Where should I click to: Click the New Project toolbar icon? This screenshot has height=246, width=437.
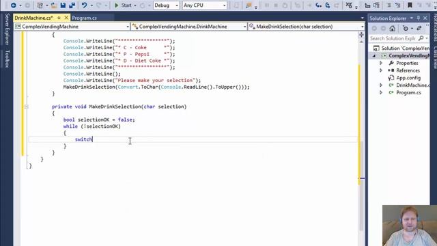40,5
